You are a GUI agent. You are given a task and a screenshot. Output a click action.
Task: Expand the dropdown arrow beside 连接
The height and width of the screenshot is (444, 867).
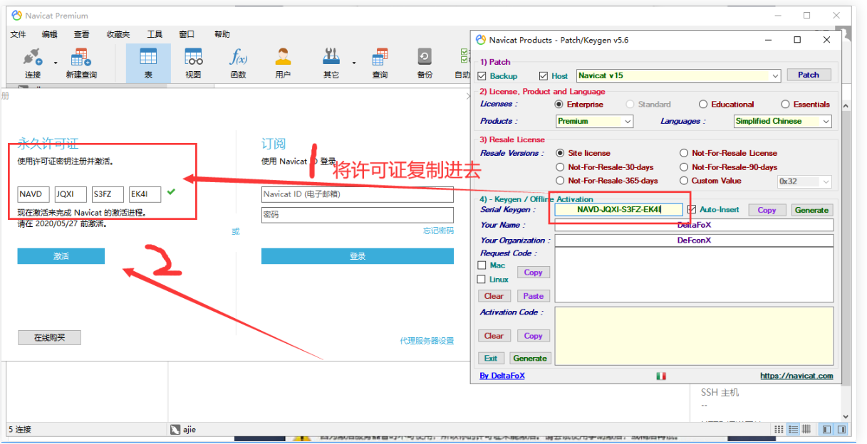55,63
